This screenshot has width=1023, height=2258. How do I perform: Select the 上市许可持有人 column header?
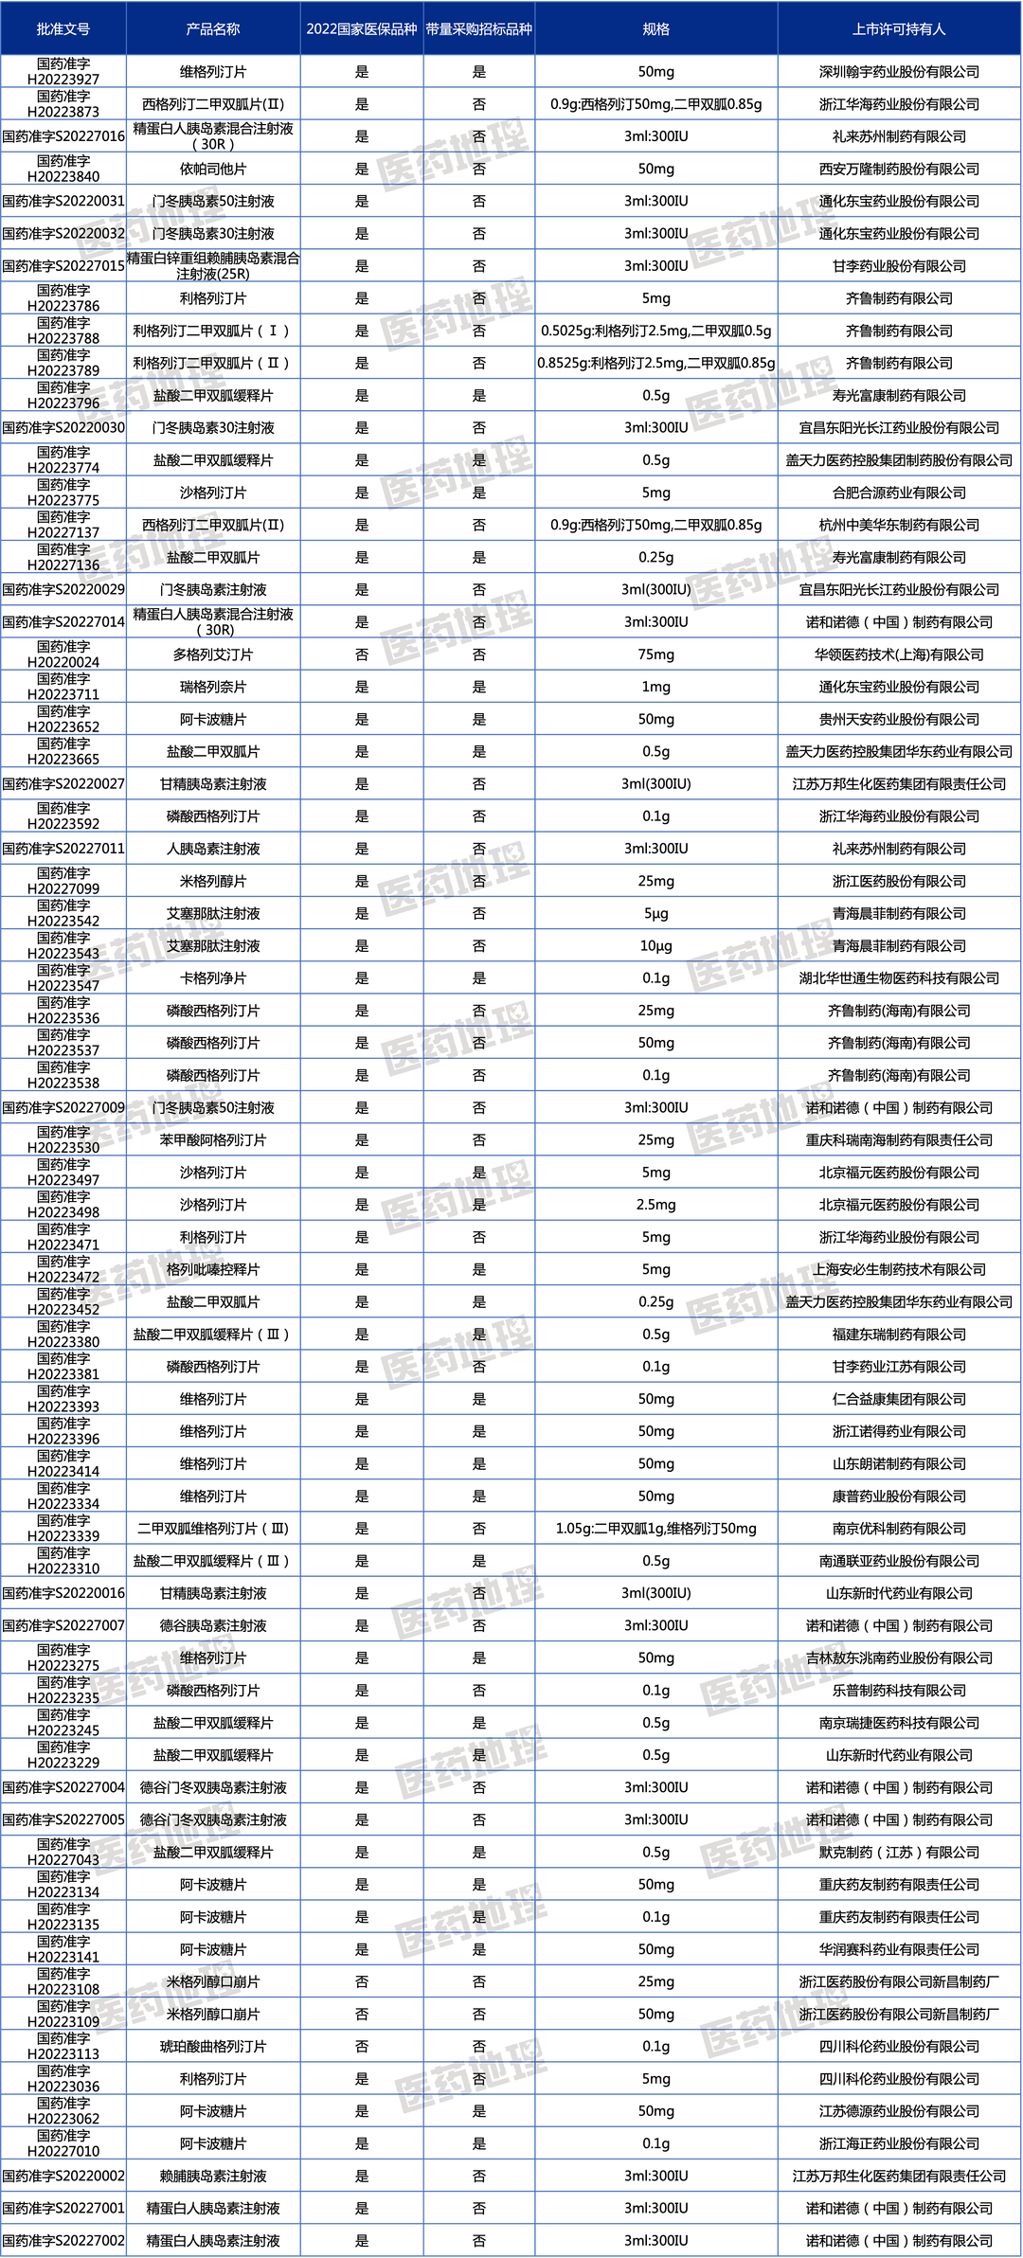pyautogui.click(x=899, y=29)
